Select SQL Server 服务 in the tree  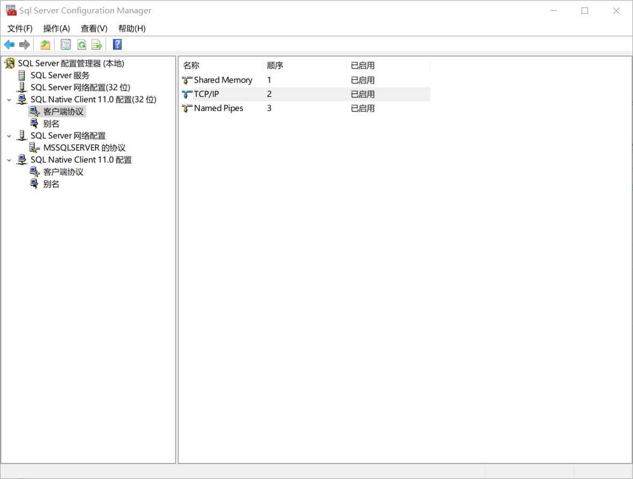coord(60,76)
